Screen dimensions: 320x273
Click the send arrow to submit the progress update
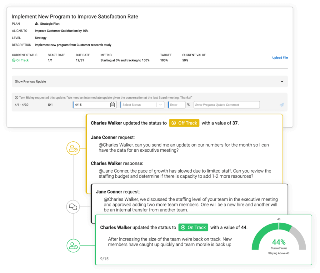281,105
